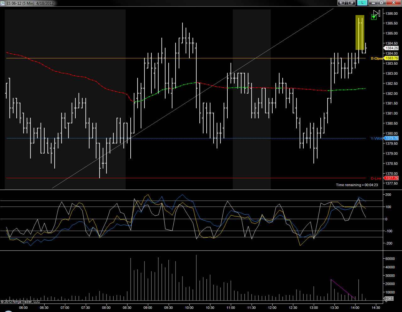Click the chart window icon in the title bar
Image resolution: width=402 pixels, height=312 pixels.
3,3
